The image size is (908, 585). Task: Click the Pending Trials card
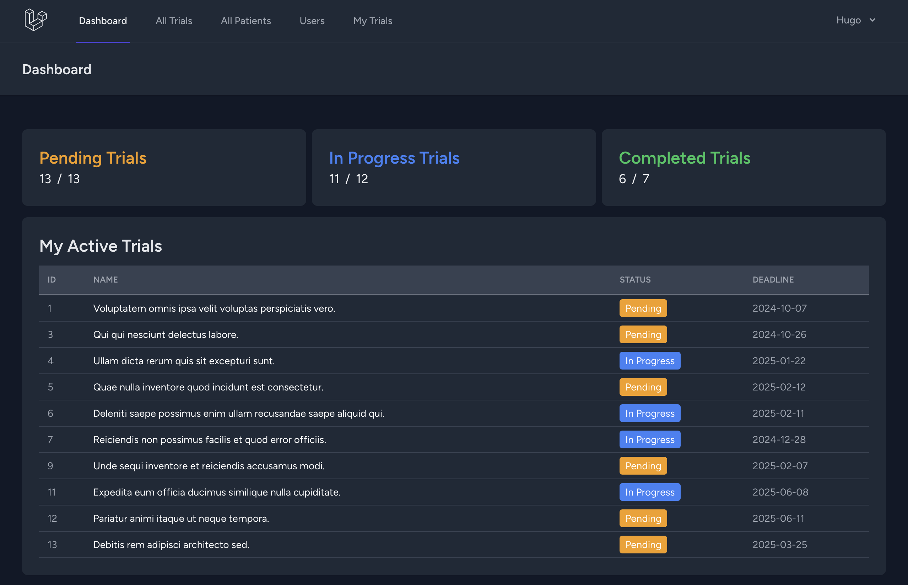(x=164, y=168)
